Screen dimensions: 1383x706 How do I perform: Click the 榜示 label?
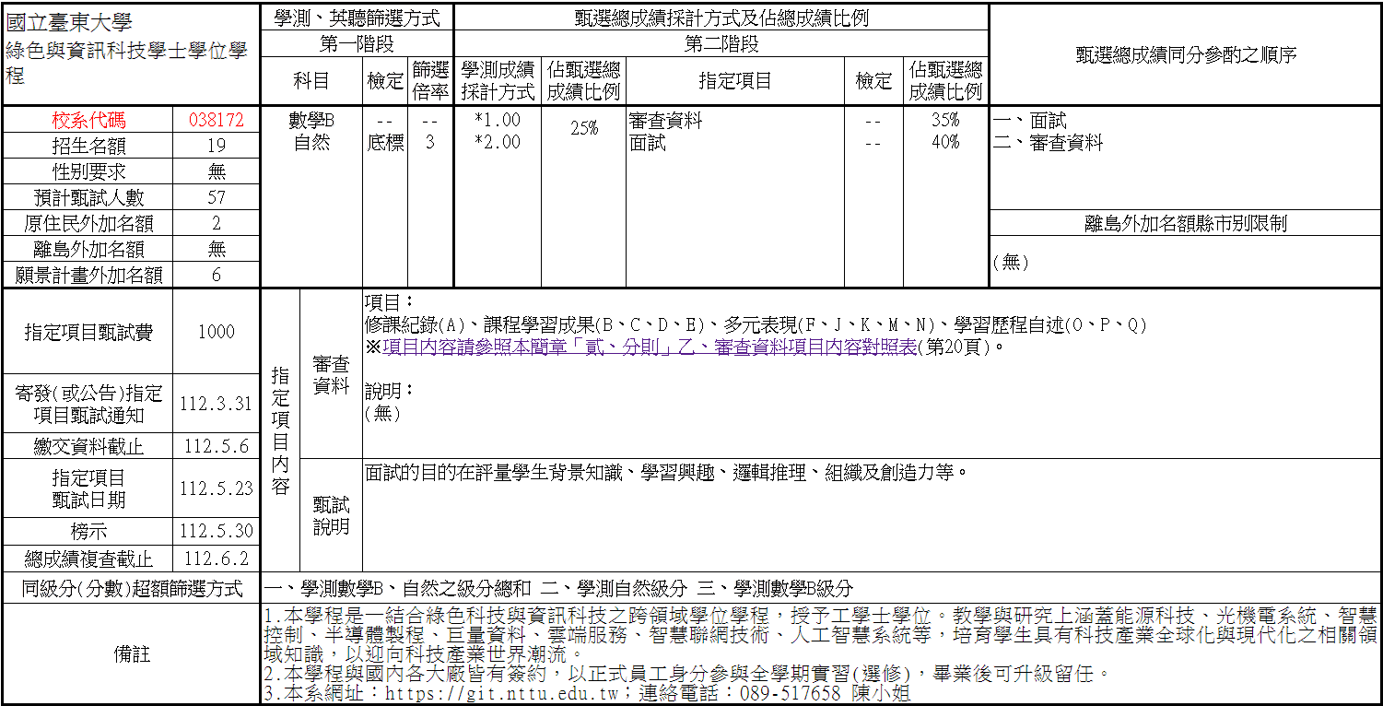pyautogui.click(x=88, y=531)
